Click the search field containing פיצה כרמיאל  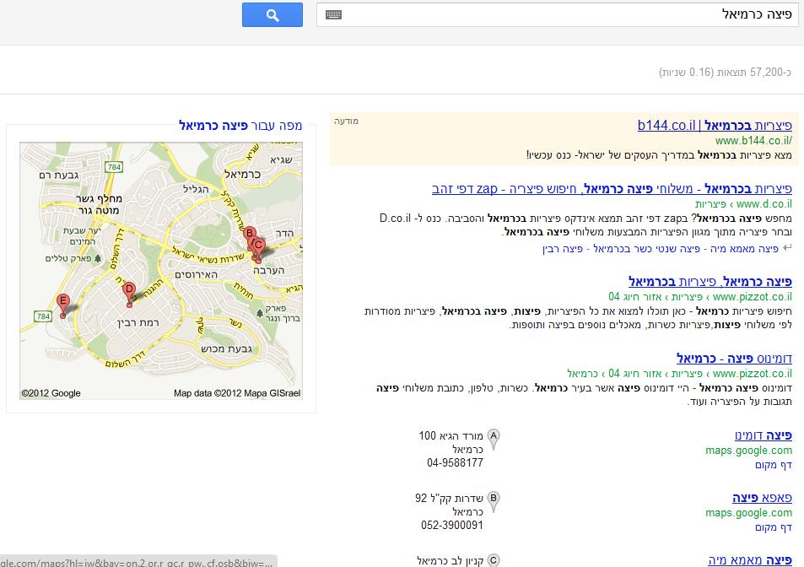[558, 15]
